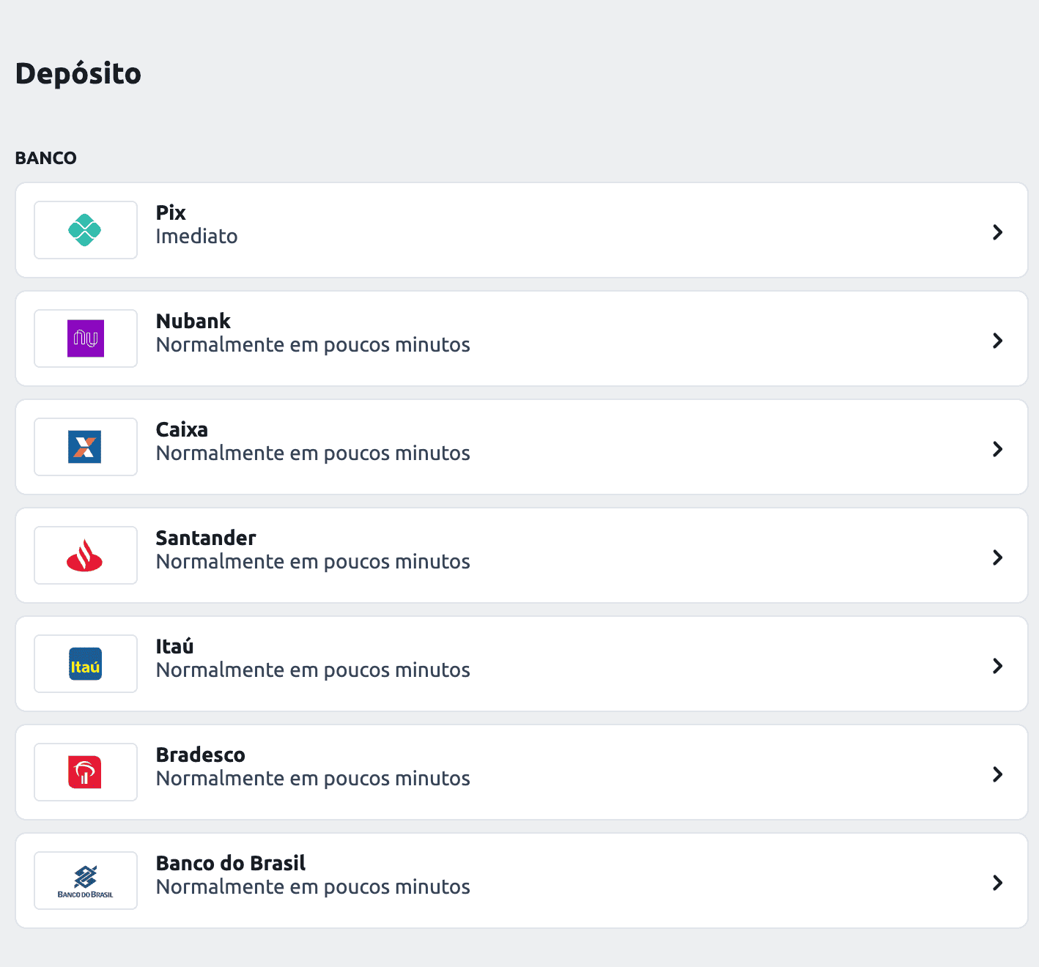Click 'Normalmente em poucos minutos' under Bradesco
The width and height of the screenshot is (1039, 967).
[313, 779]
